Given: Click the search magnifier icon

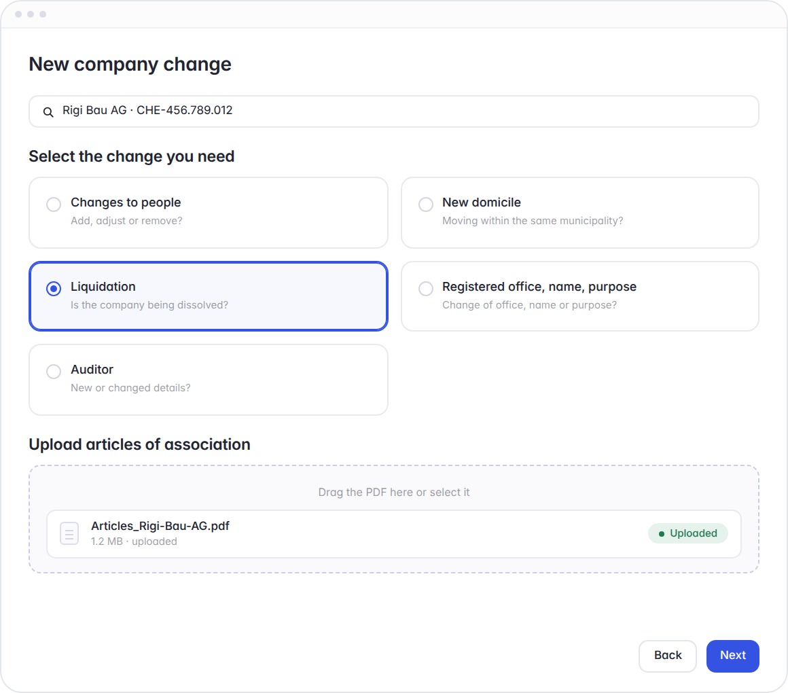Looking at the screenshot, I should pos(48,112).
